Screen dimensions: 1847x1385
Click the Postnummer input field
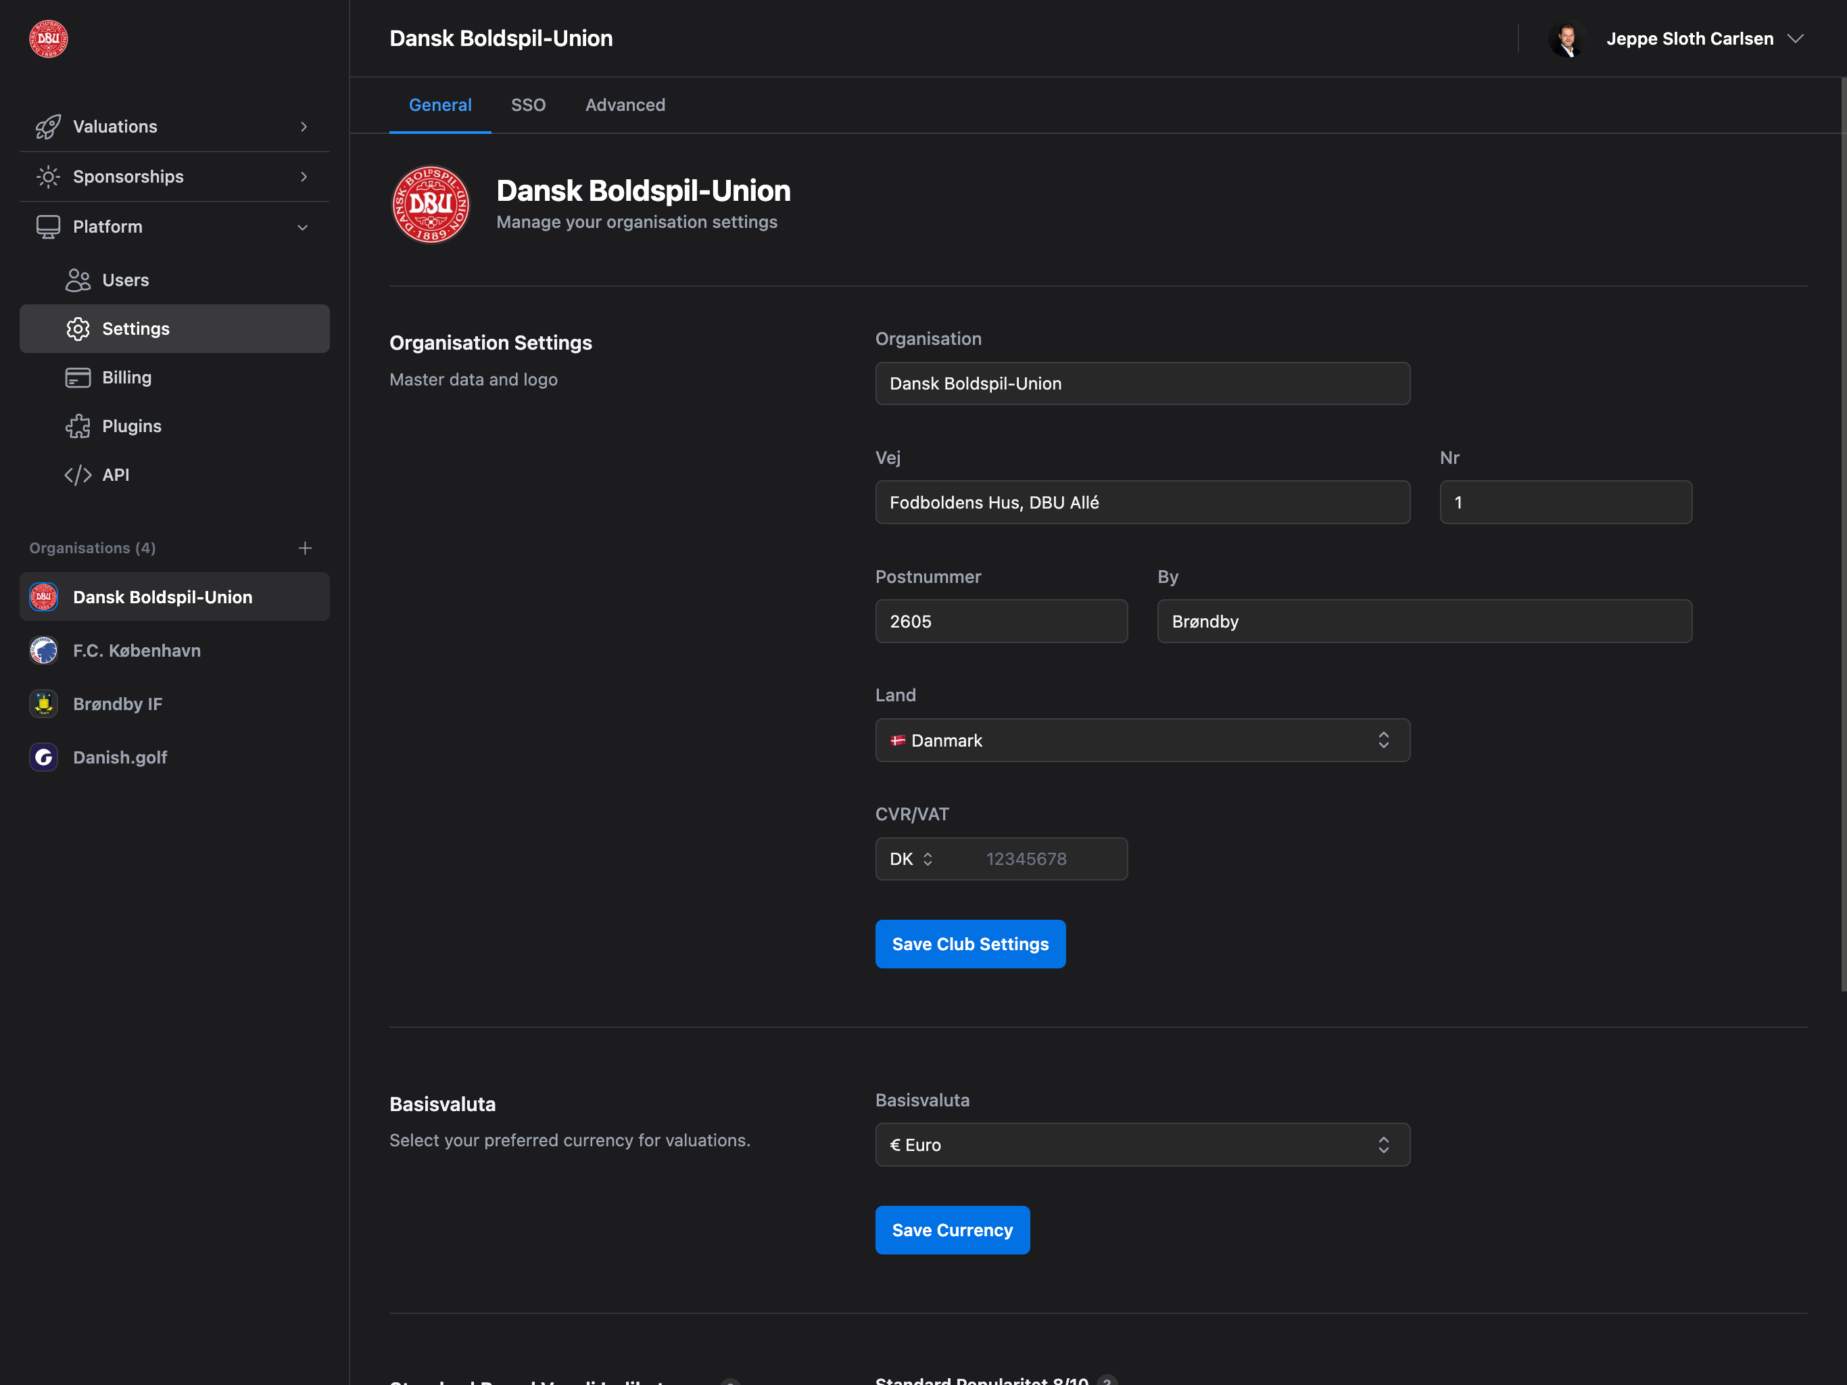point(1001,621)
